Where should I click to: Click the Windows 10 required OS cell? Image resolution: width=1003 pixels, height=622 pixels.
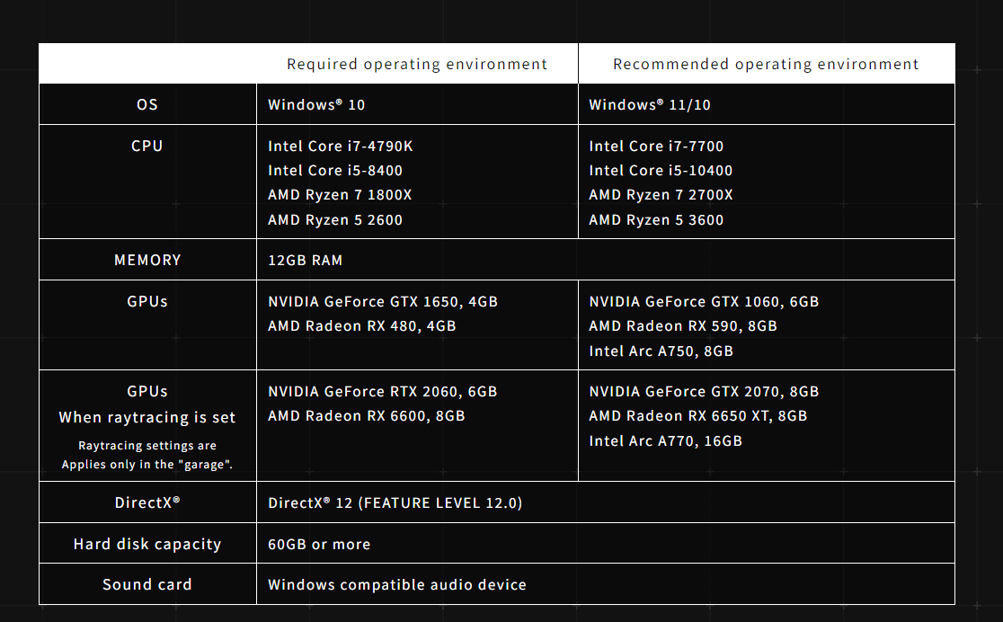[316, 104]
